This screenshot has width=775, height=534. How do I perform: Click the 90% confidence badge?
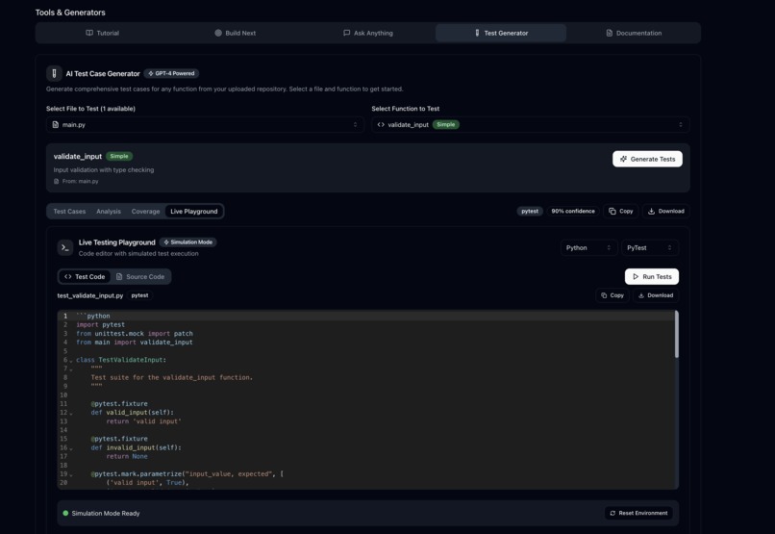pos(573,211)
